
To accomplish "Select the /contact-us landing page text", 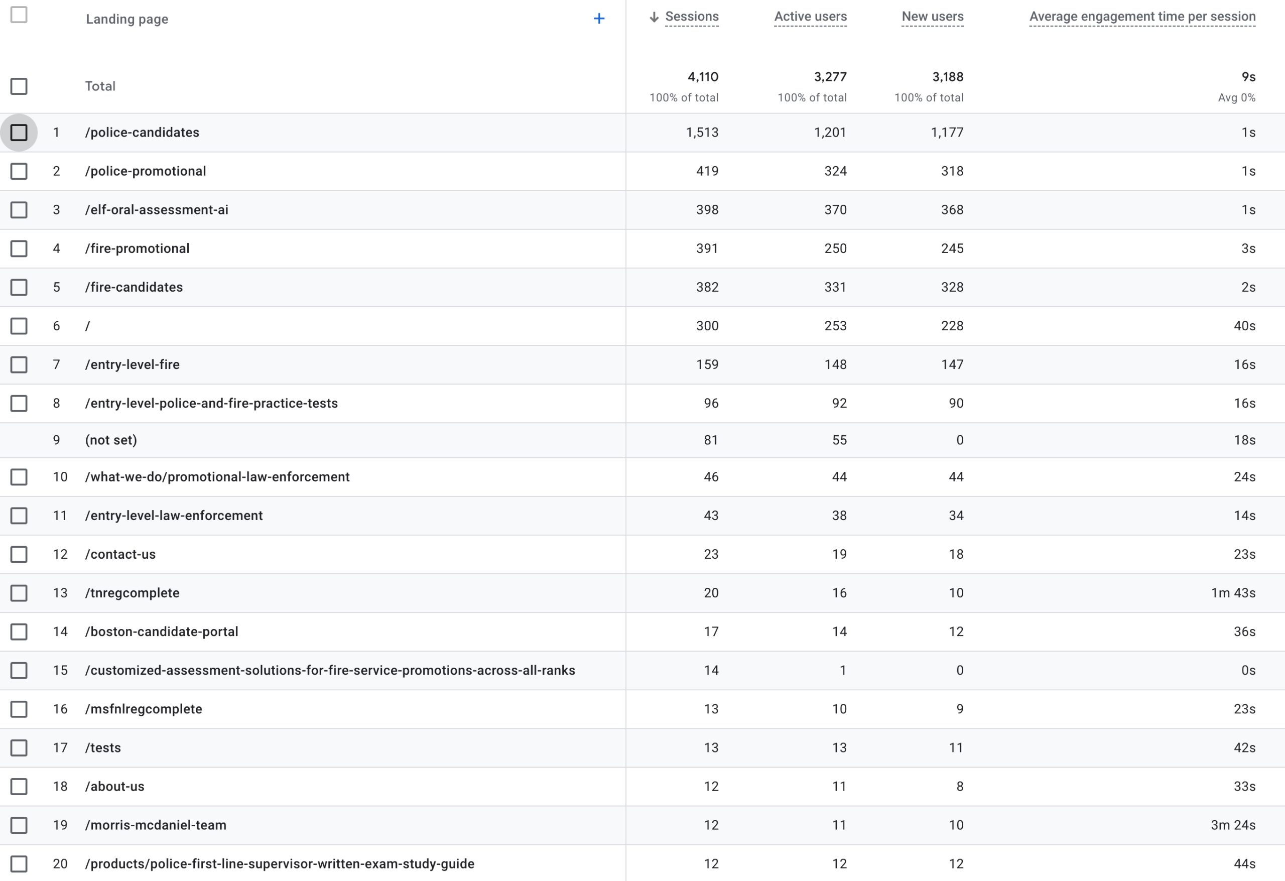I will (x=120, y=555).
